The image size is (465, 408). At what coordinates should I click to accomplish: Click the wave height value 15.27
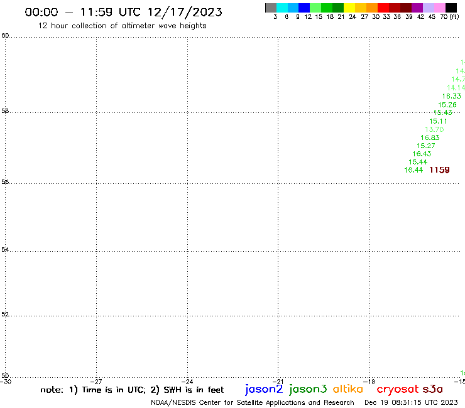[426, 146]
